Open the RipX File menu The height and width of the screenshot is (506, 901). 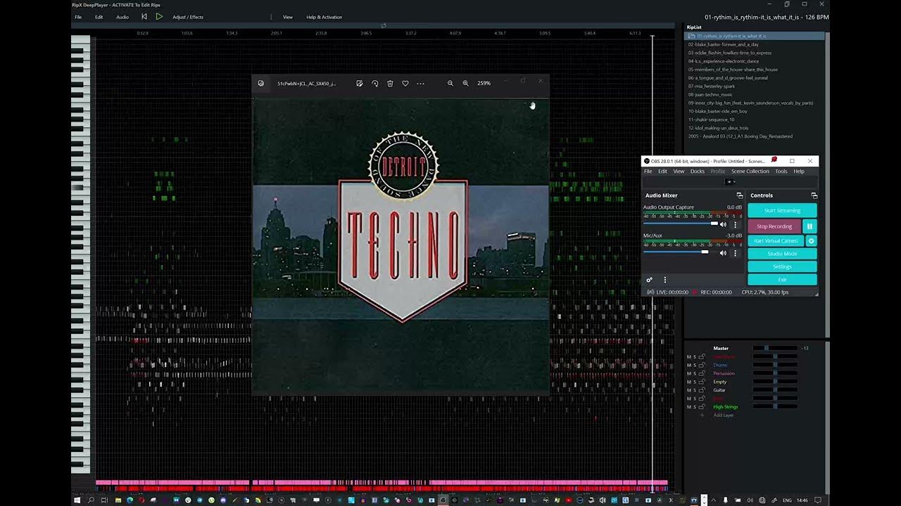pos(78,17)
